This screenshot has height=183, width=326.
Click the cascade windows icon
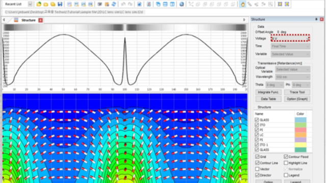coord(158,4)
